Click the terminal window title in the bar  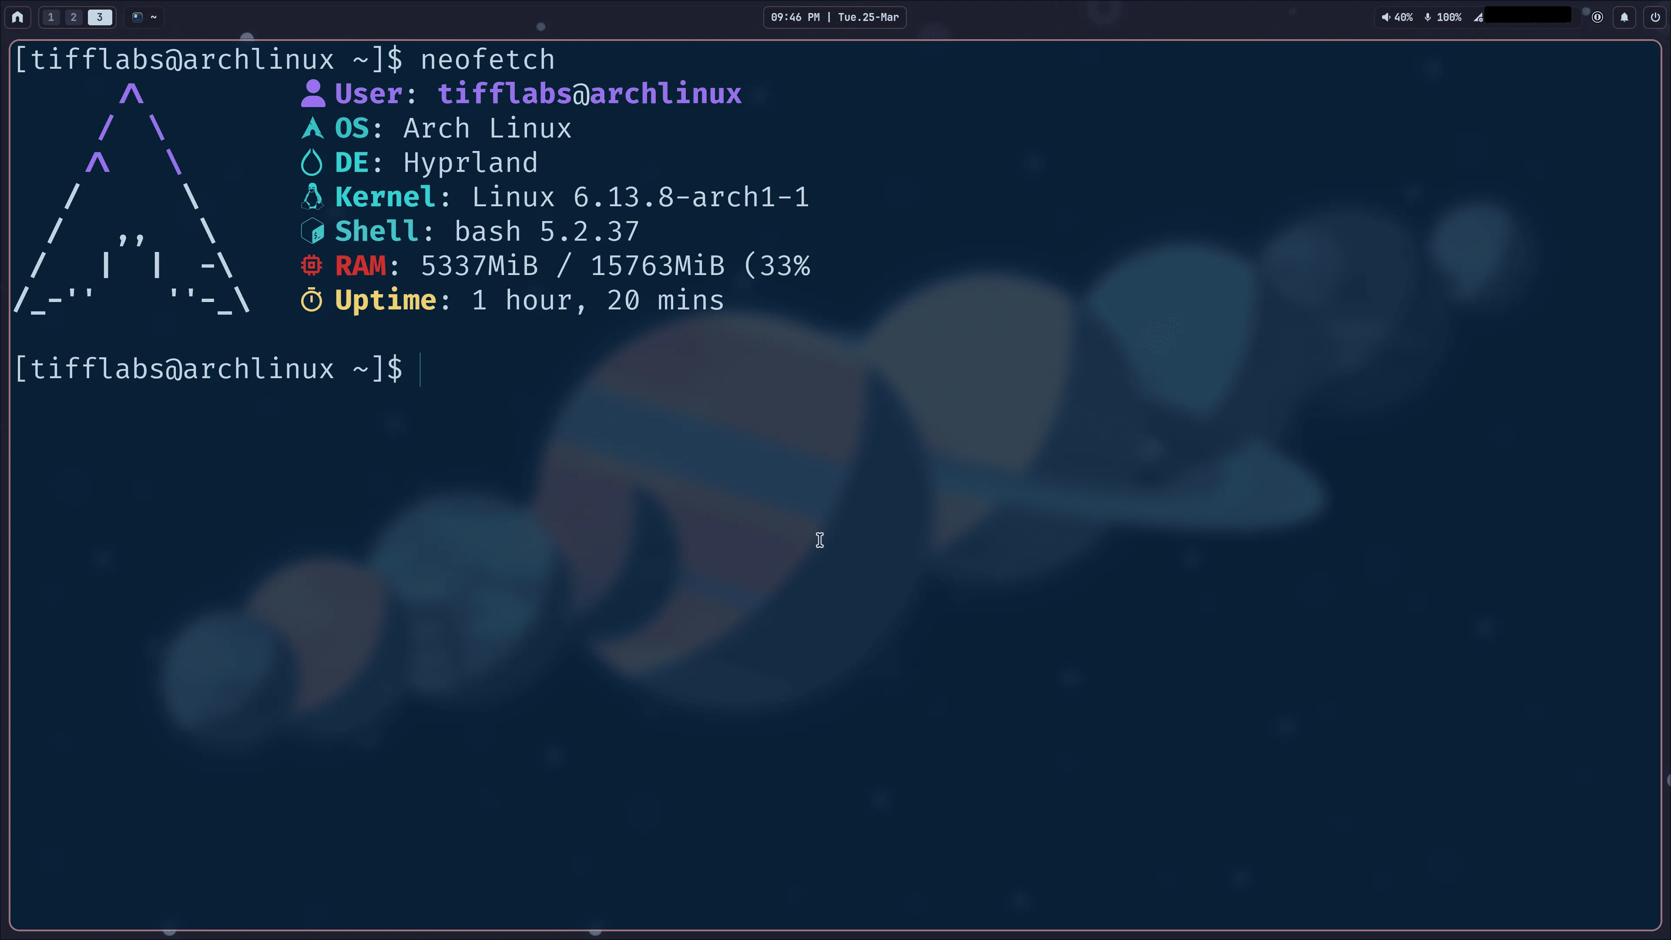(x=144, y=17)
